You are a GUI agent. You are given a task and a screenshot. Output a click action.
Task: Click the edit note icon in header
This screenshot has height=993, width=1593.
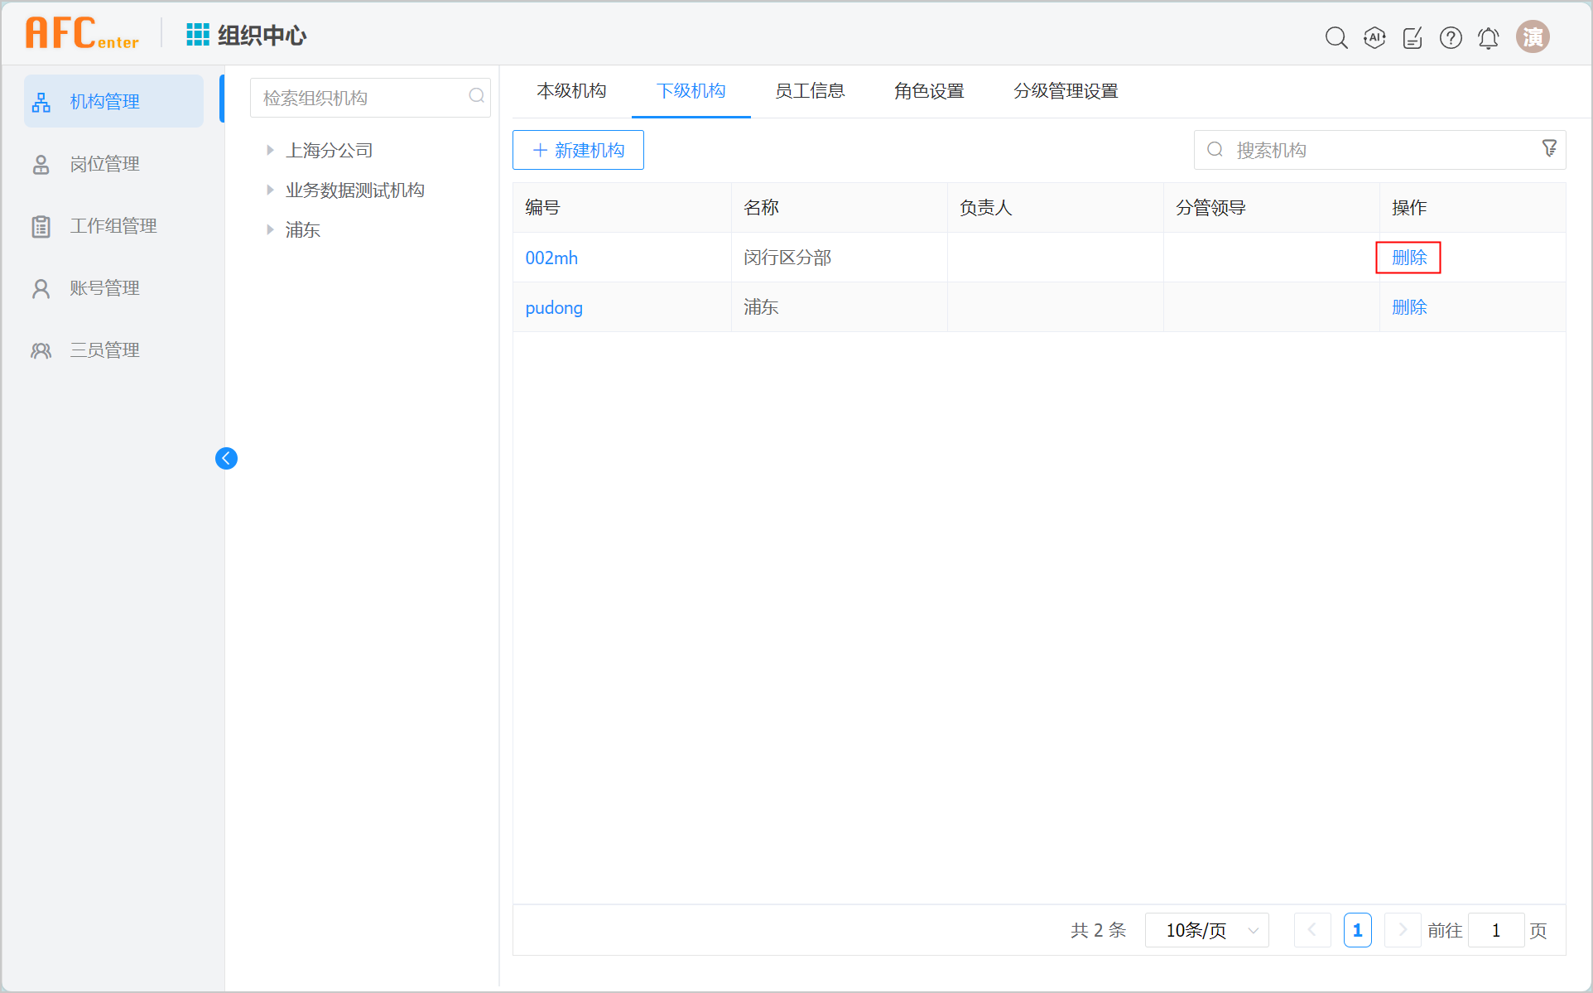point(1413,37)
